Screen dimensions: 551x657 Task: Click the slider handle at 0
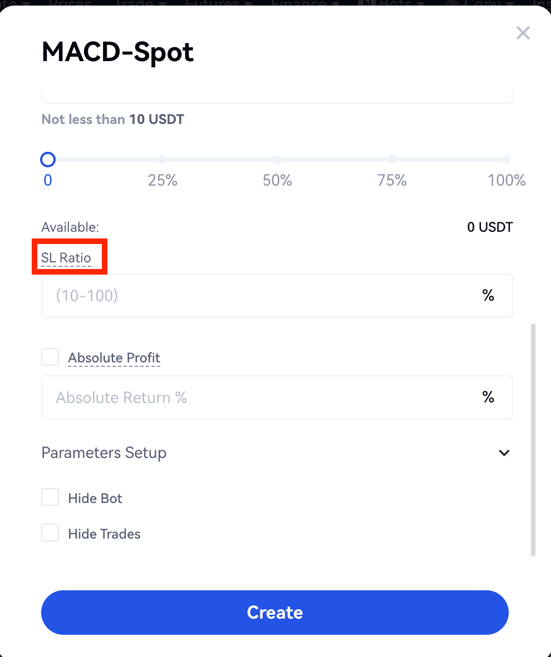tap(48, 160)
